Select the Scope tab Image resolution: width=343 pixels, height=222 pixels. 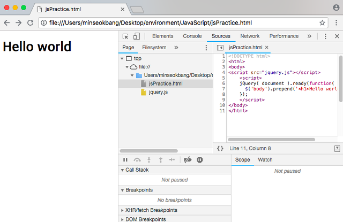(x=242, y=160)
